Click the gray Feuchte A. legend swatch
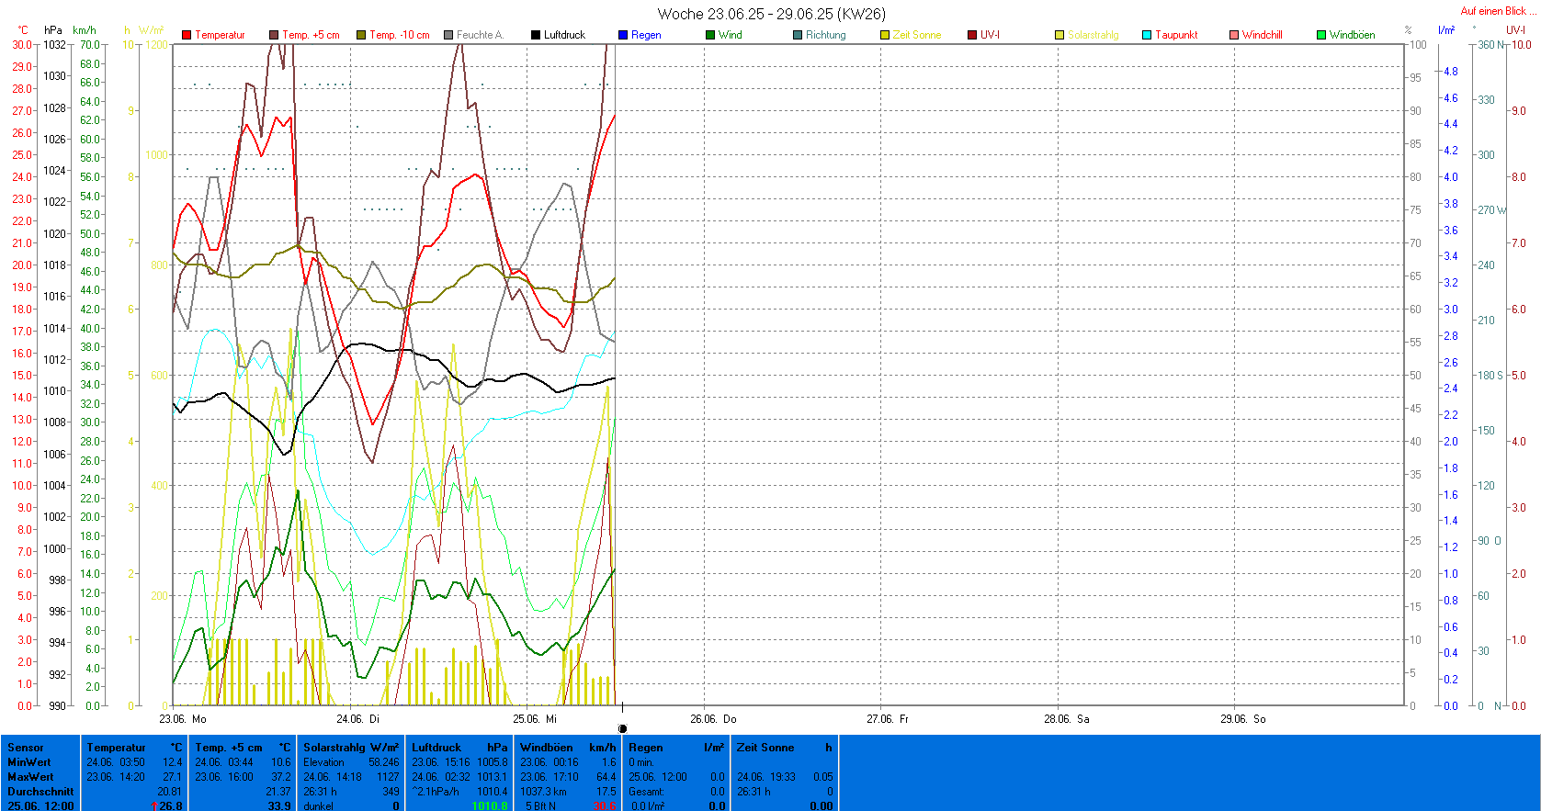1541x811 pixels. point(448,35)
